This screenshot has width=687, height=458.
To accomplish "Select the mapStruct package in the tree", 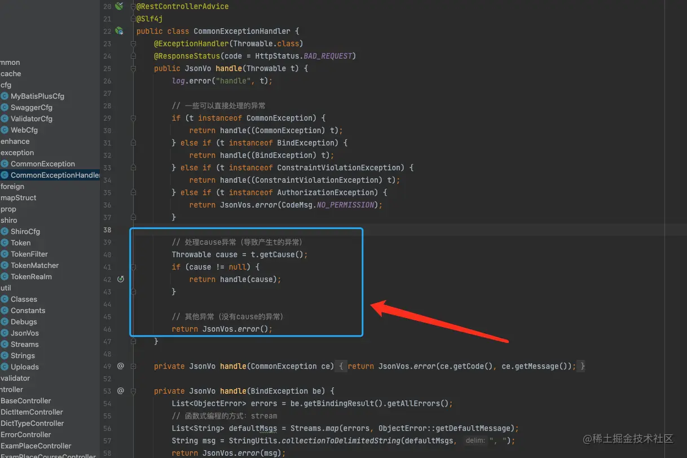I will point(19,197).
